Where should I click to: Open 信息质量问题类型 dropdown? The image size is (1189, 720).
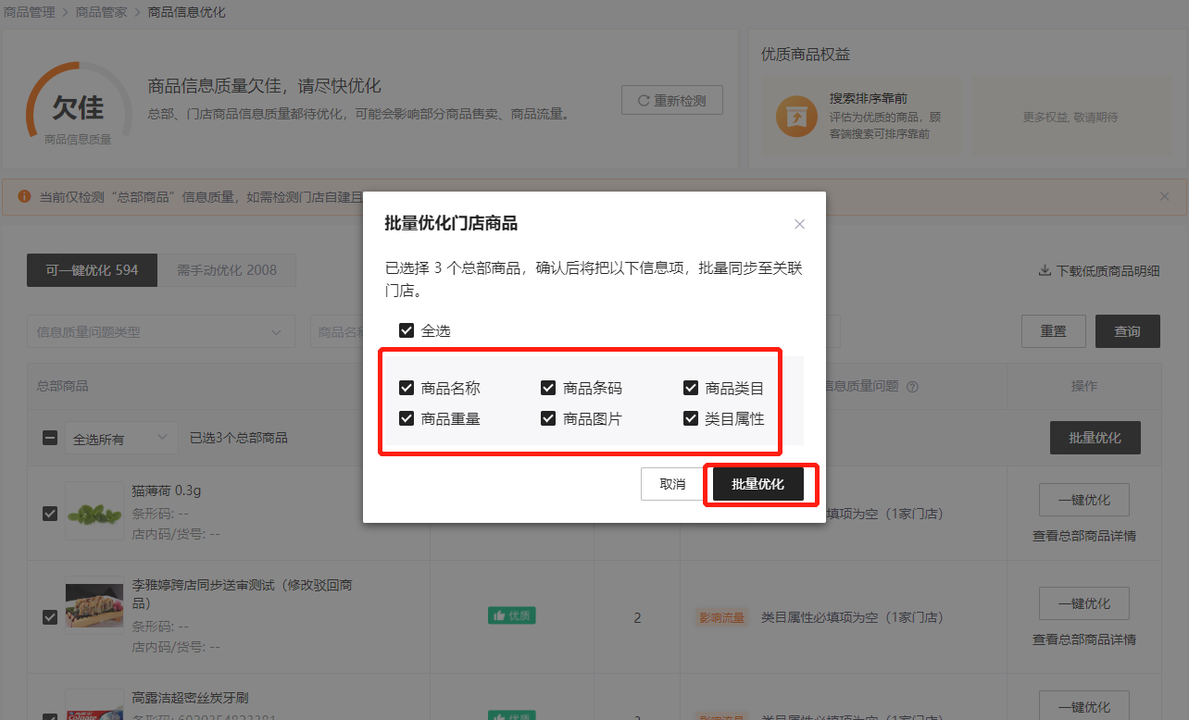tap(161, 331)
